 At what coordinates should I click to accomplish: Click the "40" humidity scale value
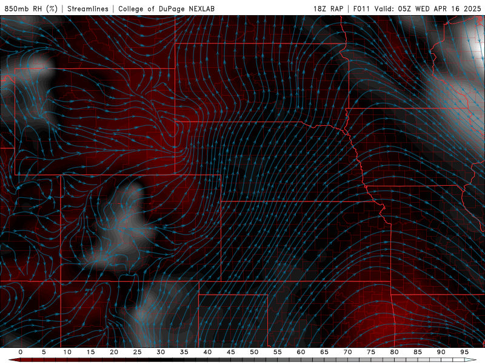coord(207,352)
